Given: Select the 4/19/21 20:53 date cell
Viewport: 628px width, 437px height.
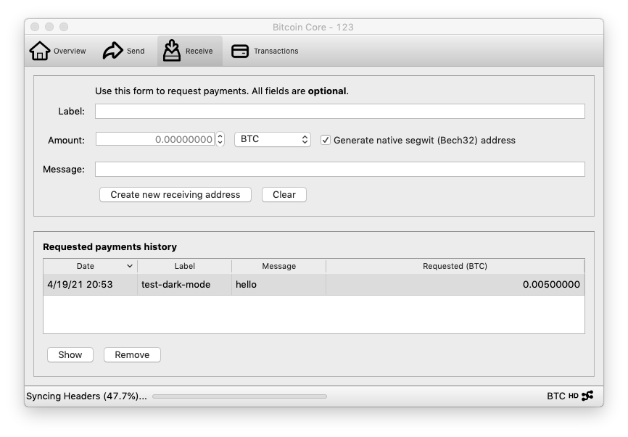Looking at the screenshot, I should pos(90,285).
